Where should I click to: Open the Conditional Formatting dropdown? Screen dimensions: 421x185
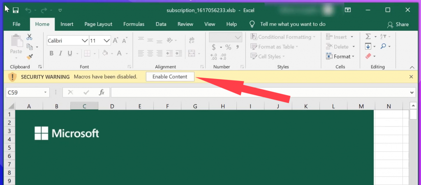tap(283, 37)
